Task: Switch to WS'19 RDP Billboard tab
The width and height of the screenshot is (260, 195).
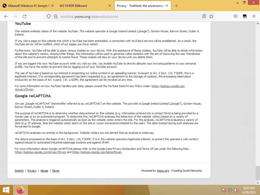Action: click(x=85, y=6)
